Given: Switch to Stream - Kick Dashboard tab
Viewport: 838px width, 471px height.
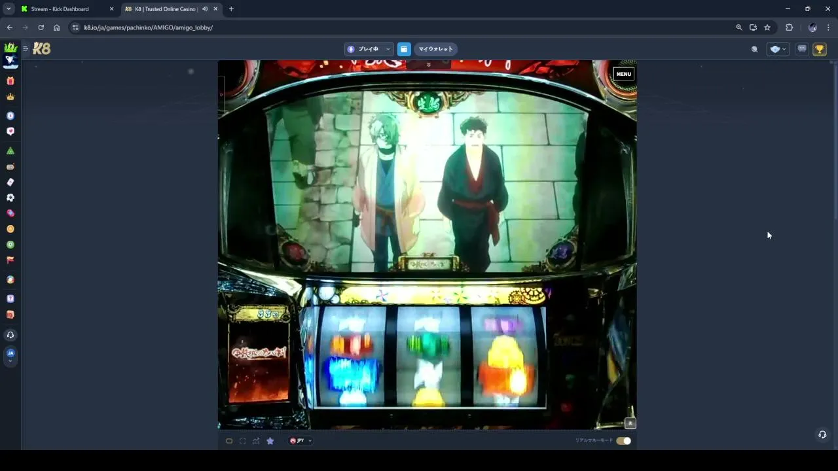Looking at the screenshot, I should coord(60,9).
